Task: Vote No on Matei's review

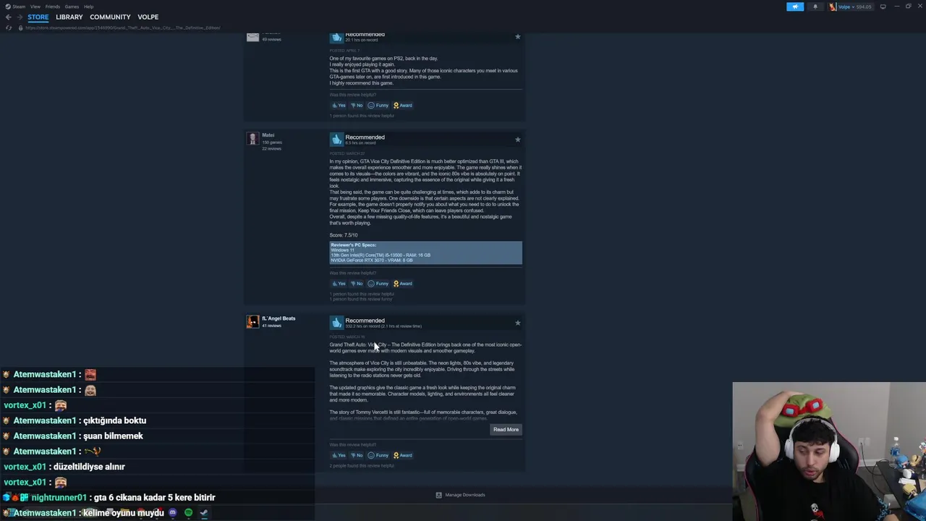Action: coord(357,284)
